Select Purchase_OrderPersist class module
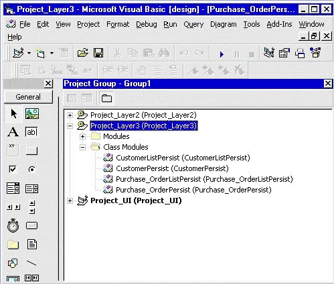334x284 pixels. 193,190
